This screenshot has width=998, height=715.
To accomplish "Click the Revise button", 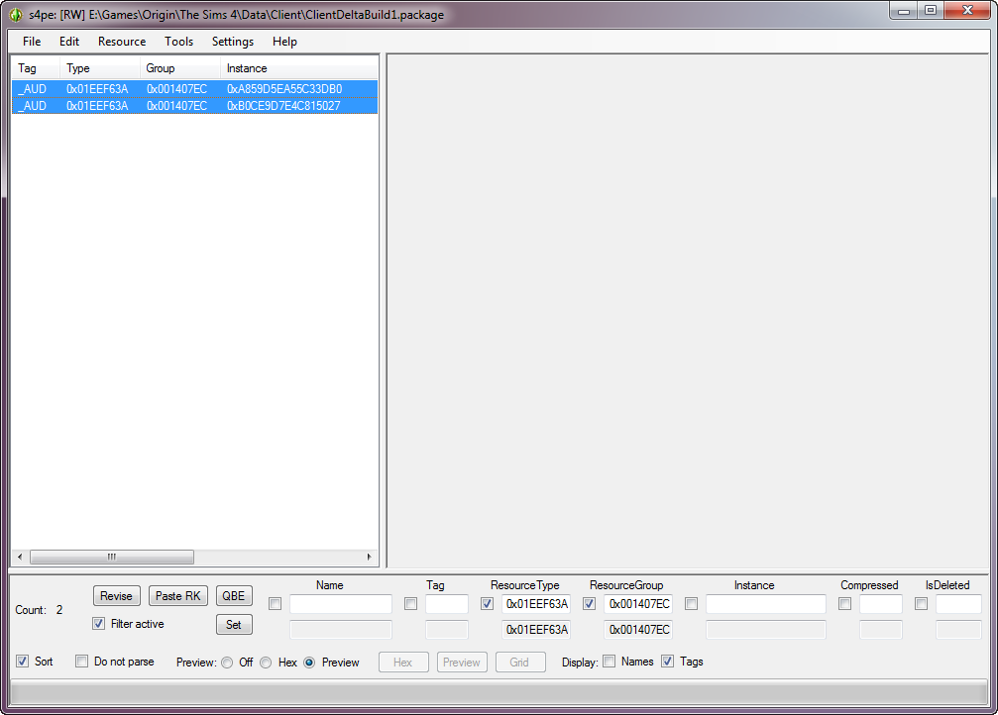I will pos(117,596).
